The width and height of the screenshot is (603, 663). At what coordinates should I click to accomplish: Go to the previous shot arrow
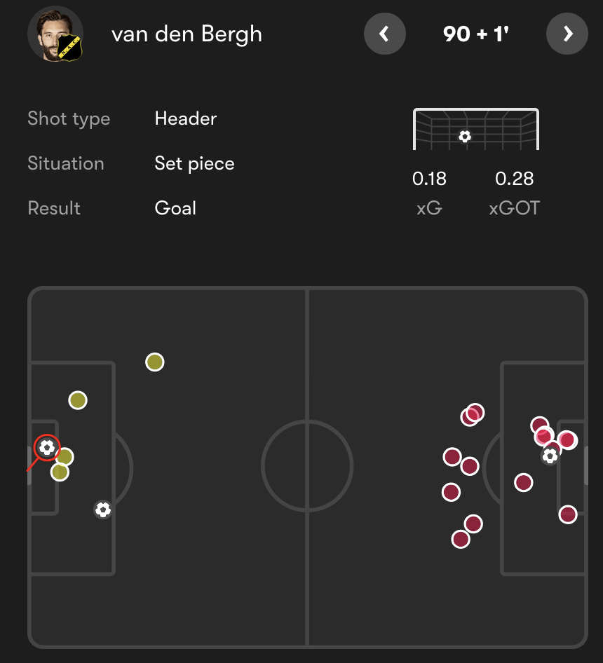[x=384, y=34]
